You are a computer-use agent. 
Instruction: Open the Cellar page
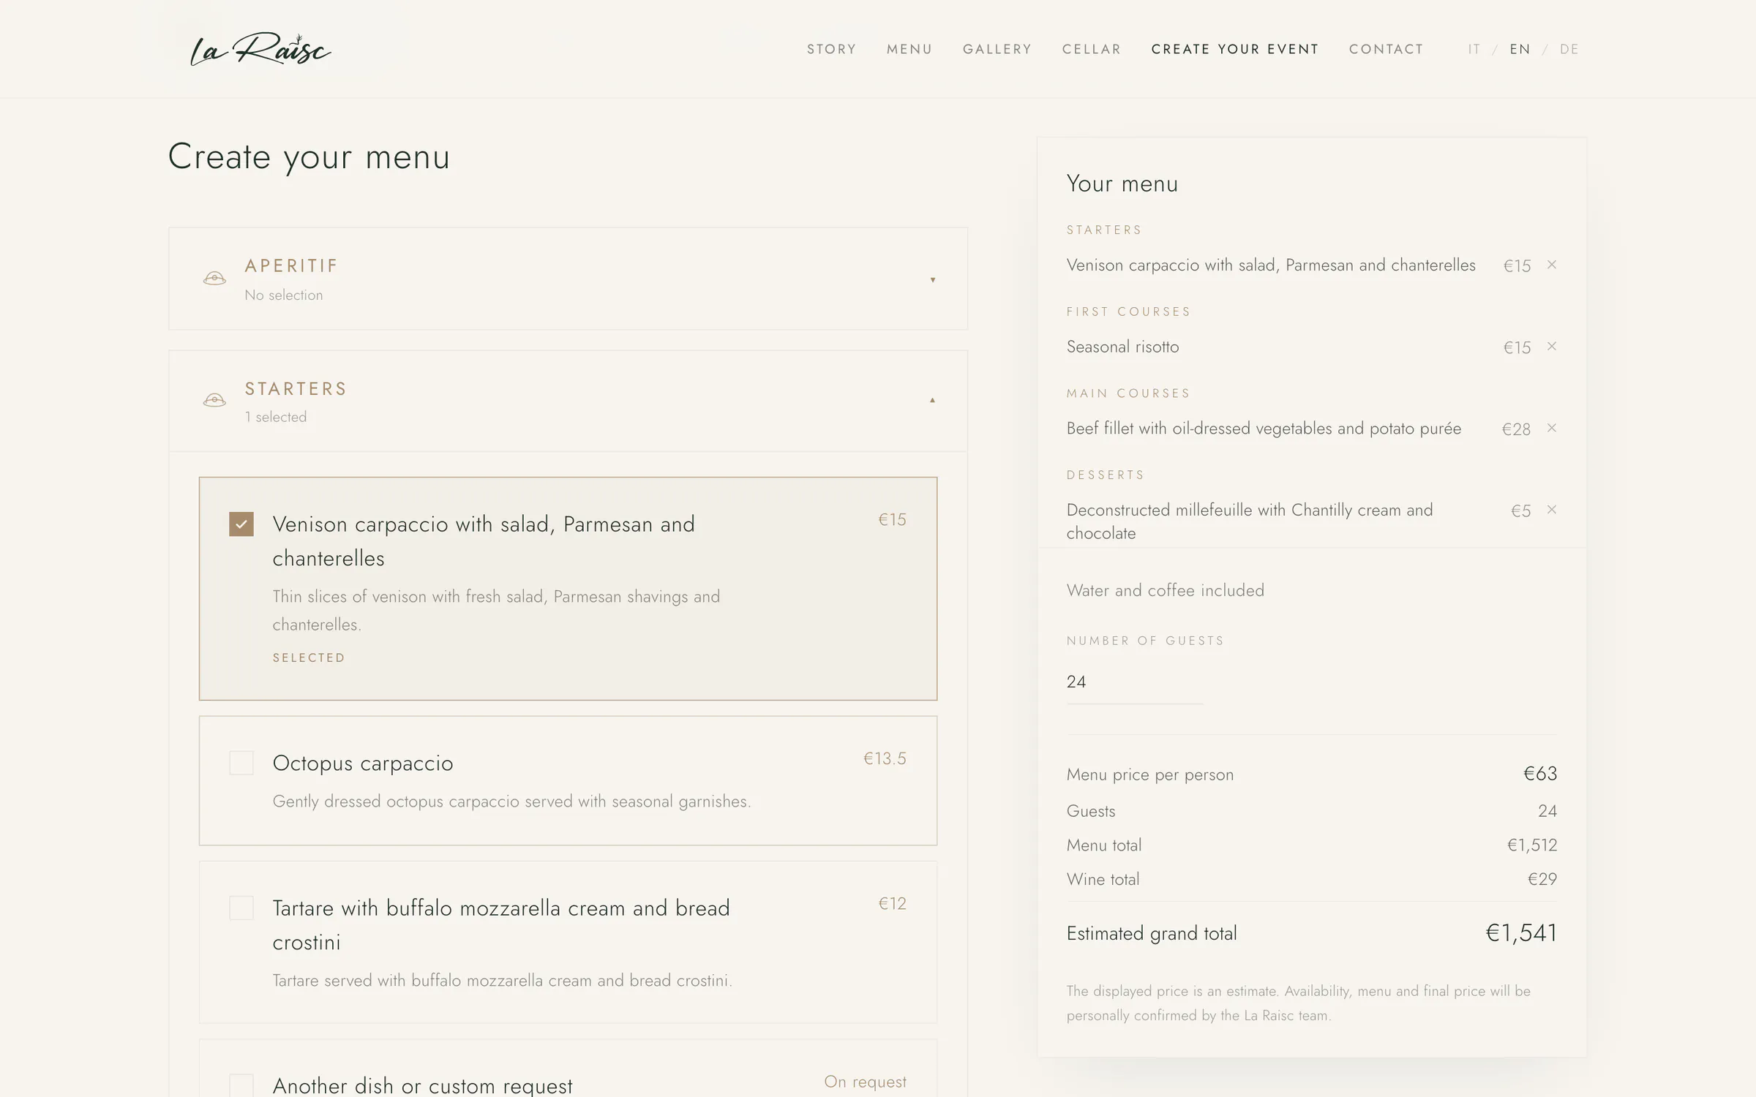click(1092, 49)
